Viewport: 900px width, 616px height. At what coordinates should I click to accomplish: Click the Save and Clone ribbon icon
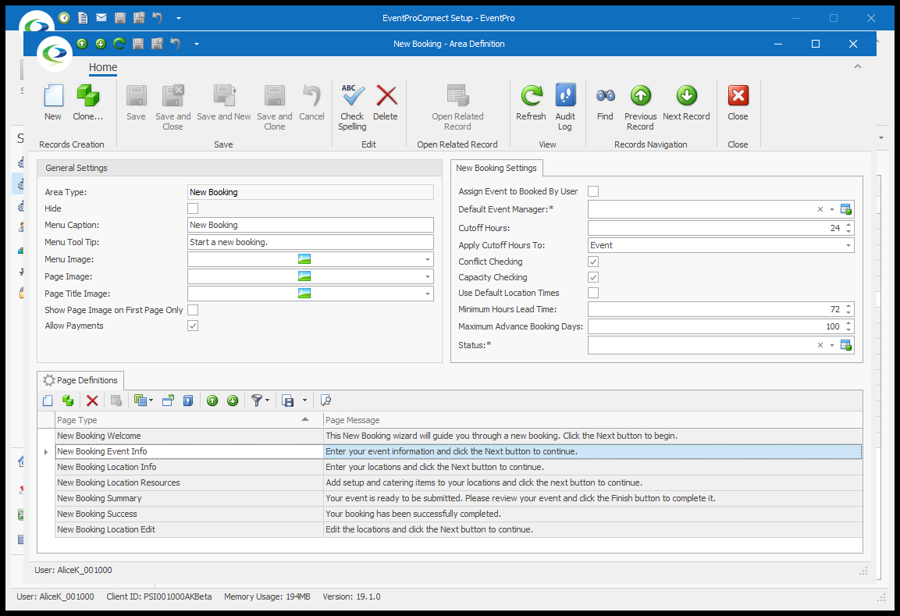(274, 96)
